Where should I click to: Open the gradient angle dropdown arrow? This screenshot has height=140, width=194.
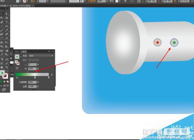[38, 64]
